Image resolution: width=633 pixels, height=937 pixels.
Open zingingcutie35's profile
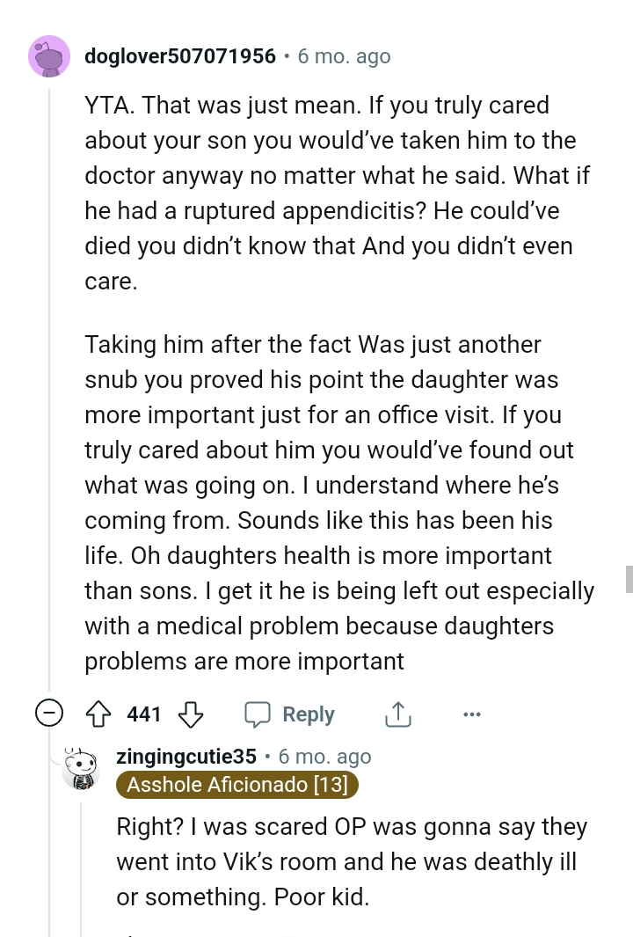(x=185, y=756)
